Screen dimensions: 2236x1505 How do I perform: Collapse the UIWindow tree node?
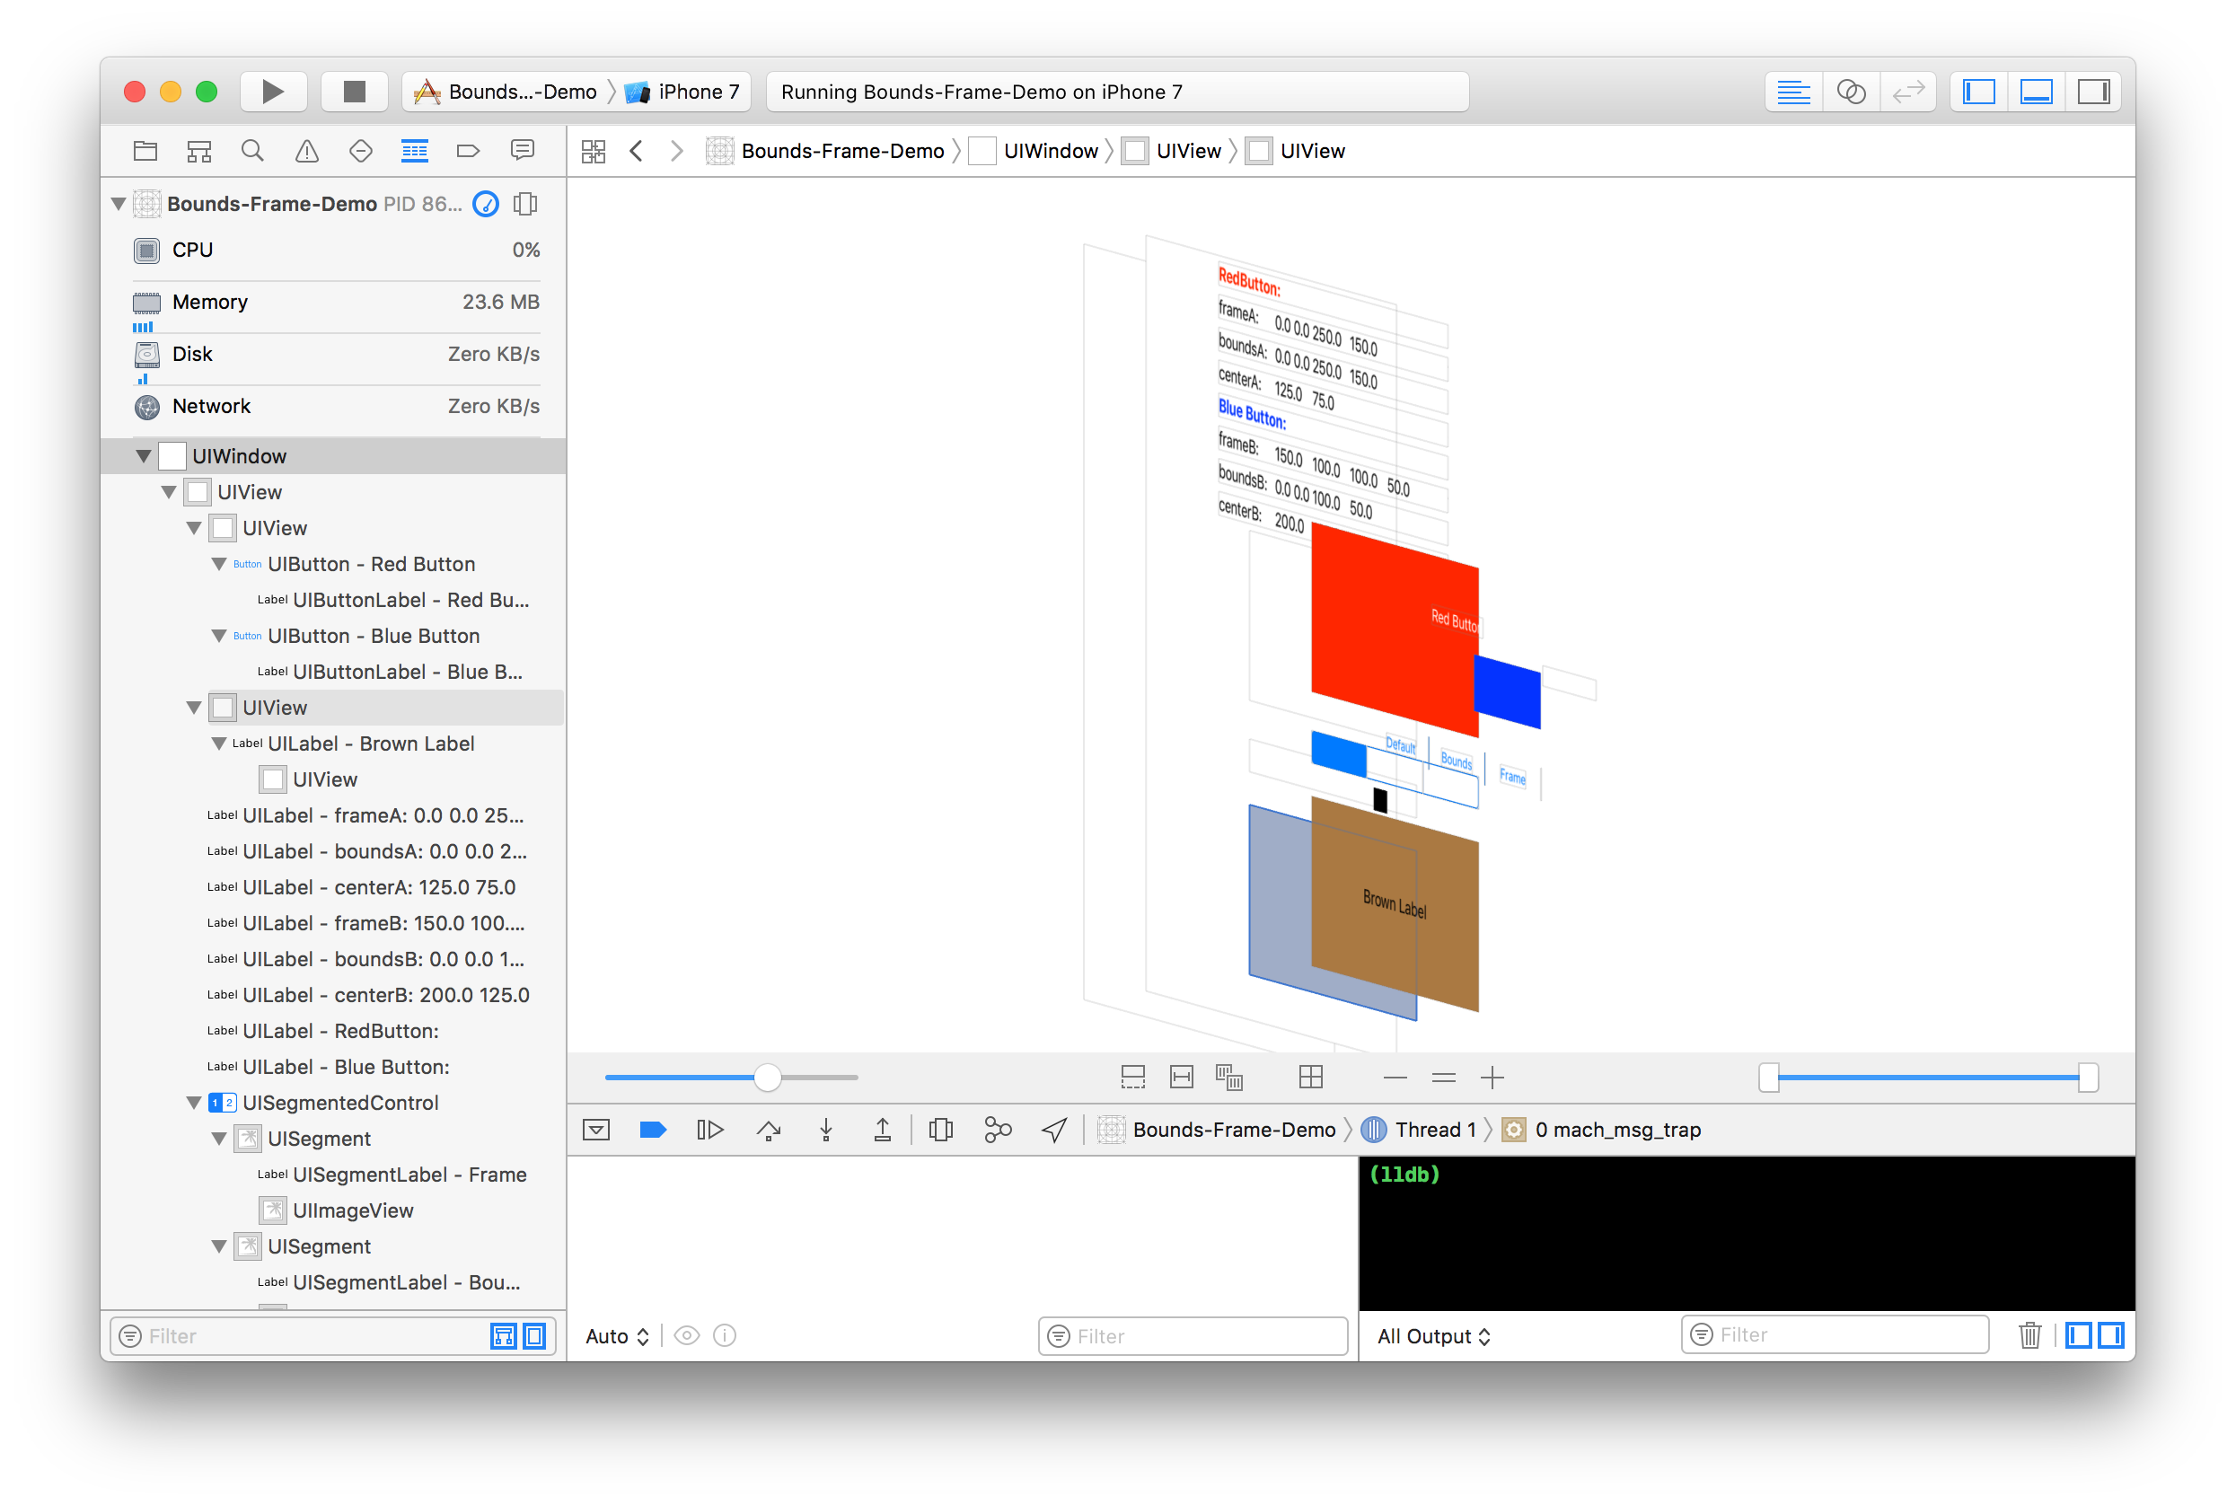pyautogui.click(x=144, y=456)
